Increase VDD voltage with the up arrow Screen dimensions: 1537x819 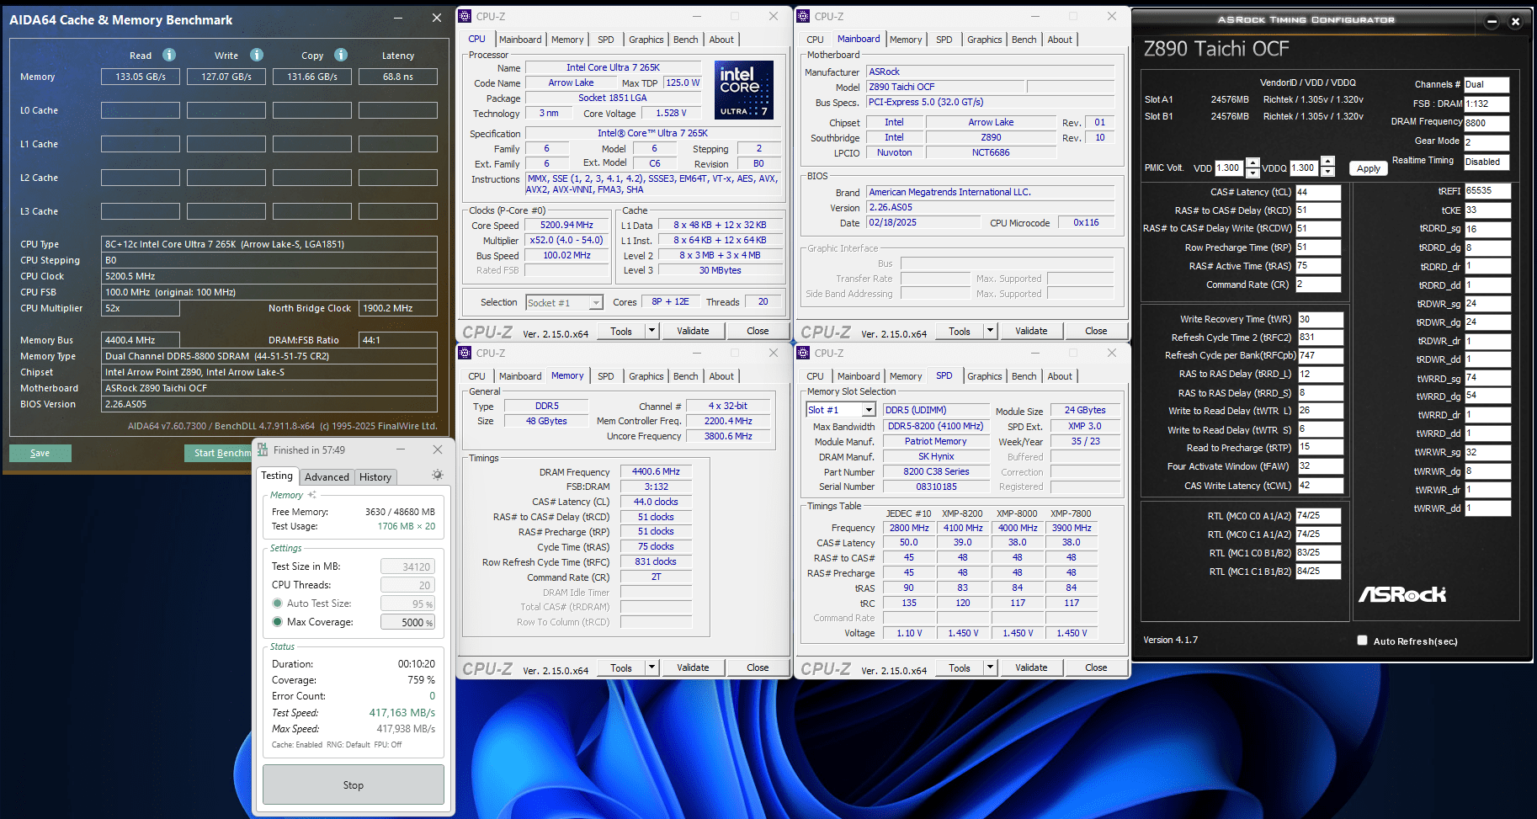[x=1252, y=162]
